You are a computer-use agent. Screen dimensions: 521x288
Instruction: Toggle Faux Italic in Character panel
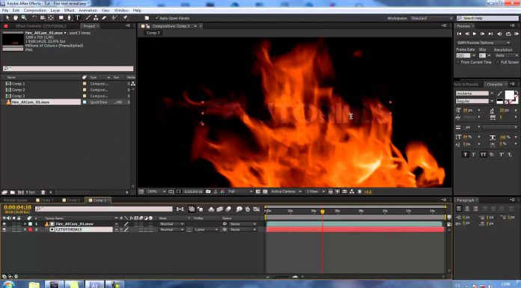(474, 154)
